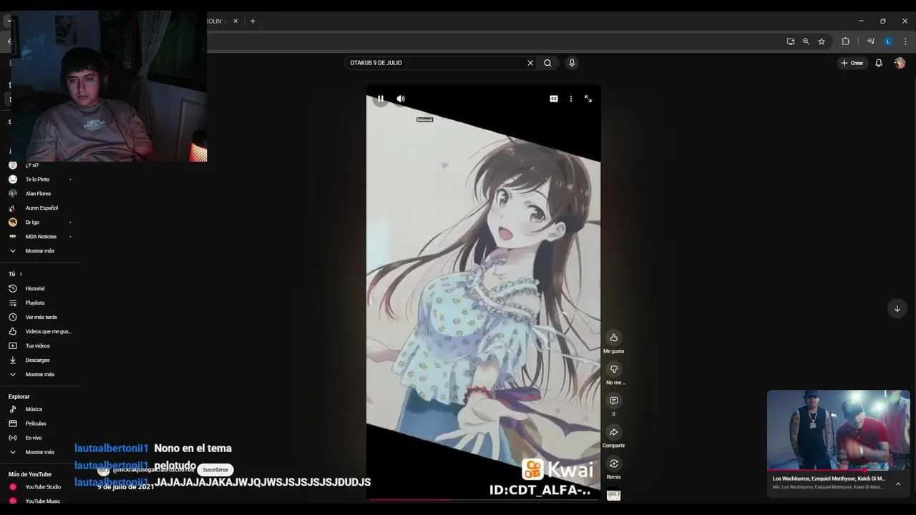
Task: Open the Chrome profile L badge
Action: [x=888, y=41]
